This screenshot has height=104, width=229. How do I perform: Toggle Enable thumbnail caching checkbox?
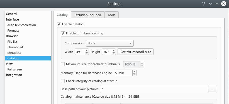tap(63, 33)
